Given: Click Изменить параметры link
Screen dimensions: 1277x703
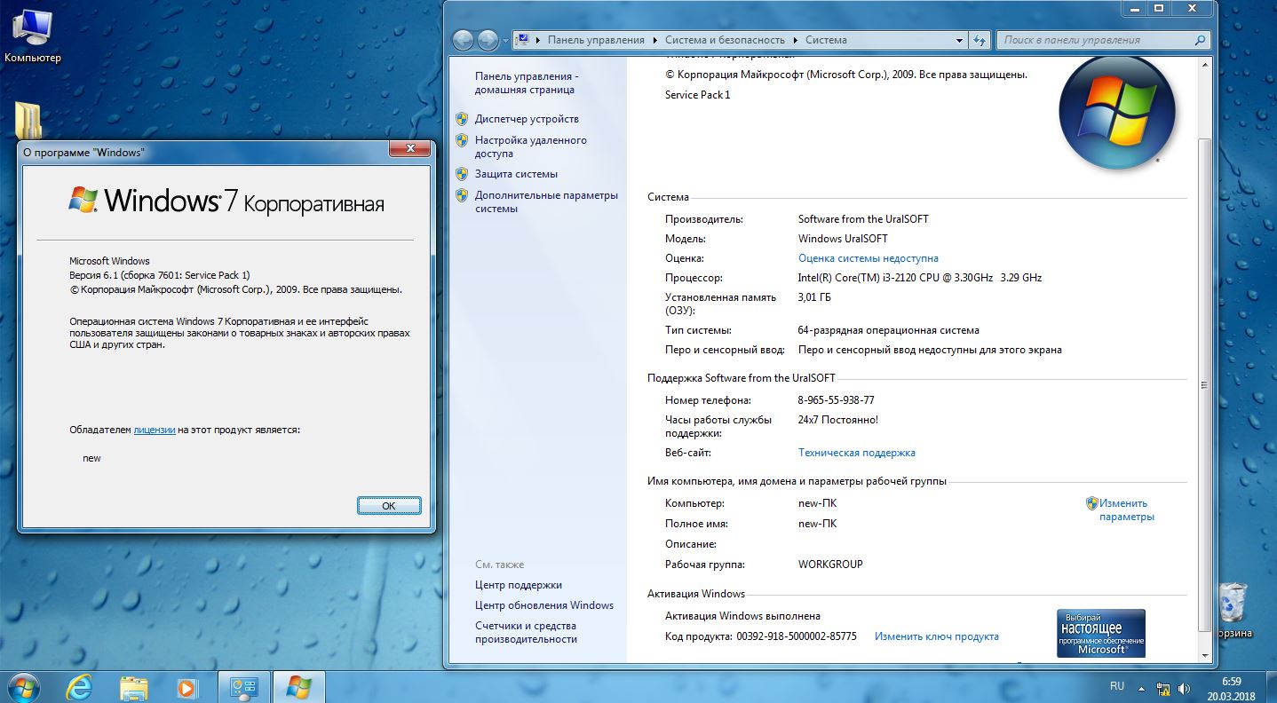Looking at the screenshot, I should [1126, 509].
